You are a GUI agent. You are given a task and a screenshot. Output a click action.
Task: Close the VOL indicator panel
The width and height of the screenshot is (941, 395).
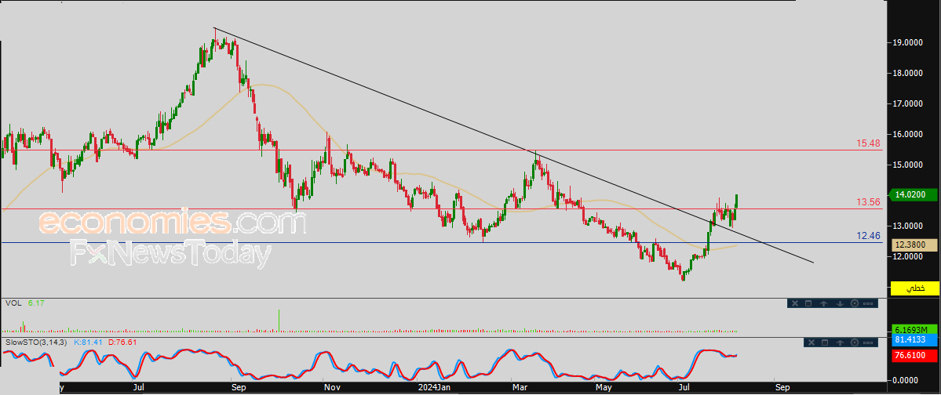coord(795,303)
